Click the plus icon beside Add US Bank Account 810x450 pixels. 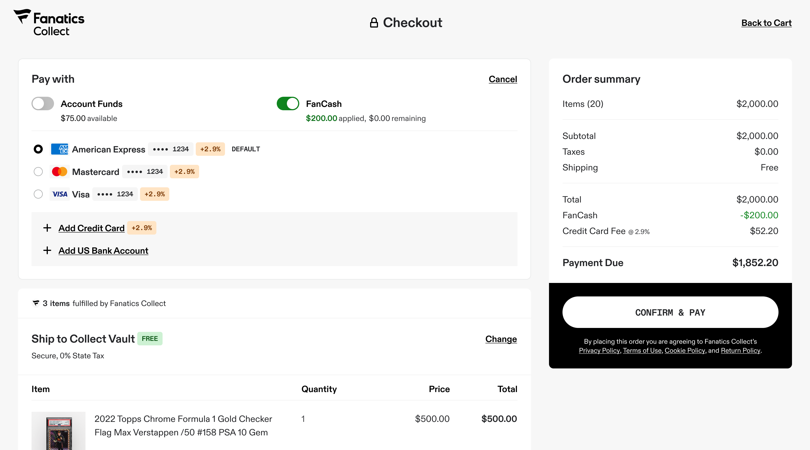[47, 250]
